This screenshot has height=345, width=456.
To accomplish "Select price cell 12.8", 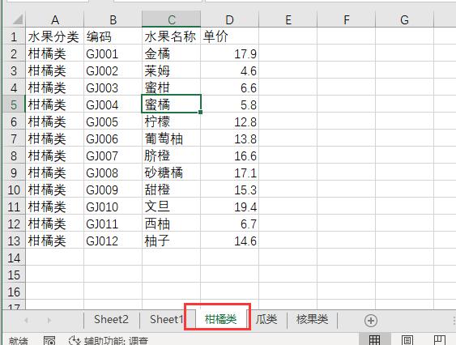I will pyautogui.click(x=229, y=121).
